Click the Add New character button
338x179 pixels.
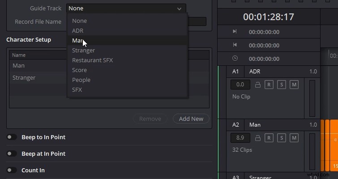(x=191, y=119)
